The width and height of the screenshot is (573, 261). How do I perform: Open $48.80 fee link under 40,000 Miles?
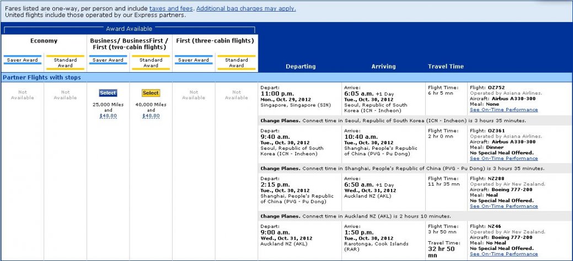tap(151, 116)
